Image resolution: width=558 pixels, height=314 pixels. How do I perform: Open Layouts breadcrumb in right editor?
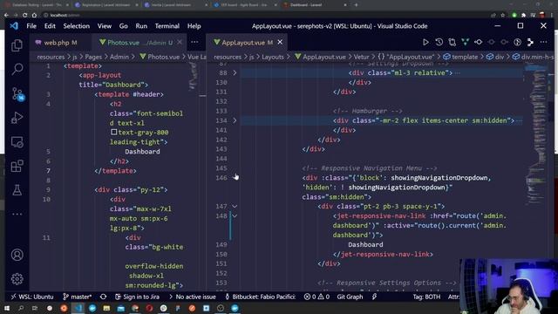(273, 57)
